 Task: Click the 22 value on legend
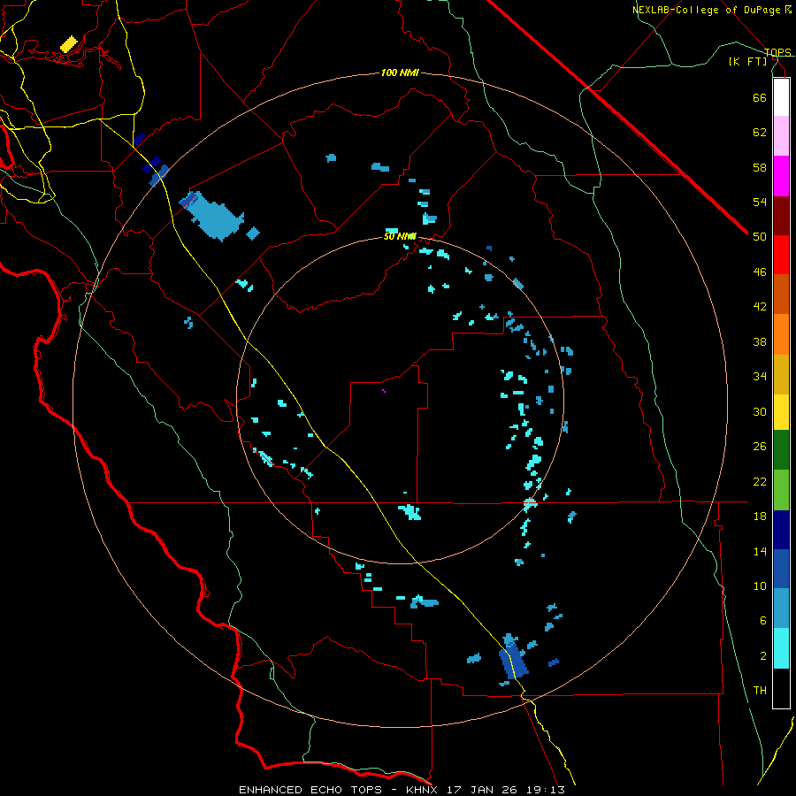coord(760,481)
